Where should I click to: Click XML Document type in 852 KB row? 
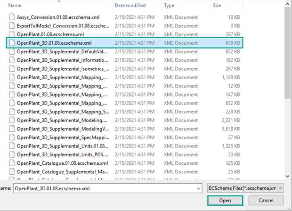coord(181,51)
